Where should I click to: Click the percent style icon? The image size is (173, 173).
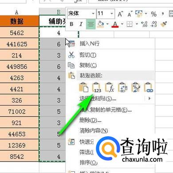click(154, 14)
